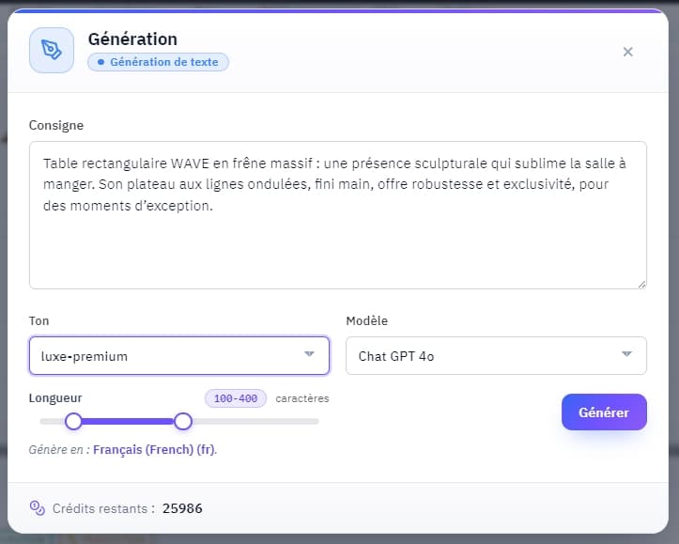
Task: Open the Modèle dropdown showing Chat GPT 4o
Action: 496,355
